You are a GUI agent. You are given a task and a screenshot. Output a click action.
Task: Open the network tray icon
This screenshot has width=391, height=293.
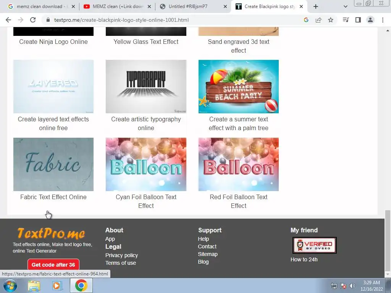334,286
